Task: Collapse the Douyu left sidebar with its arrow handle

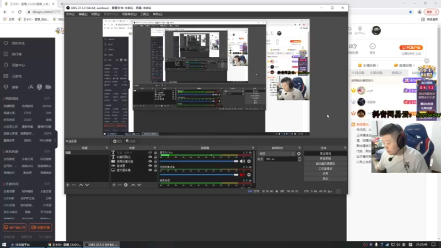Action: coord(56,140)
